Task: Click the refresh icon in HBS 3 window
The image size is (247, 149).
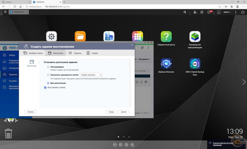Action: click(x=142, y=47)
